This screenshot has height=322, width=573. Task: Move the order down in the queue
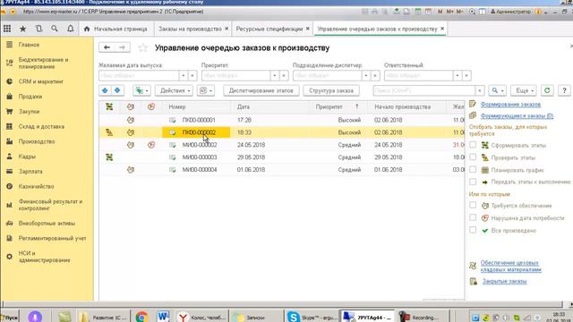(x=117, y=90)
